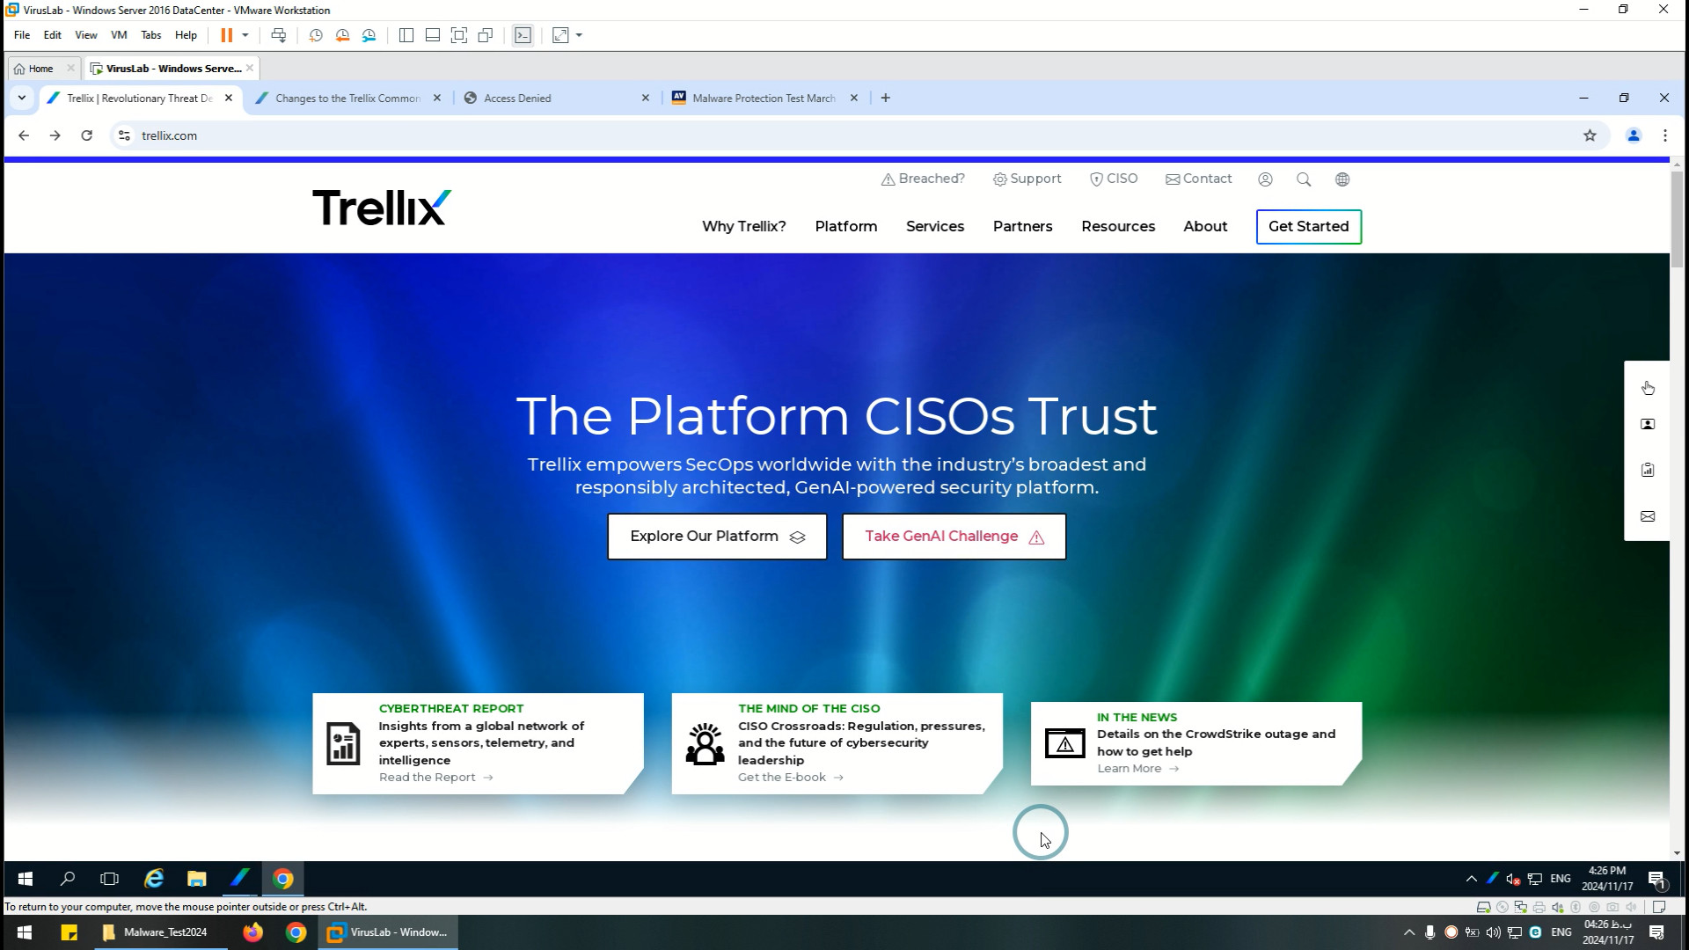Switch to Unity mode
Image resolution: width=1689 pixels, height=950 pixels.
click(x=486, y=35)
